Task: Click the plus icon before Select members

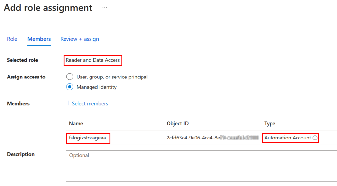Action: (x=68, y=103)
